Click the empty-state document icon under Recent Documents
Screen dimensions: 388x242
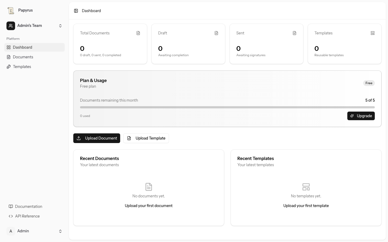pyautogui.click(x=148, y=187)
